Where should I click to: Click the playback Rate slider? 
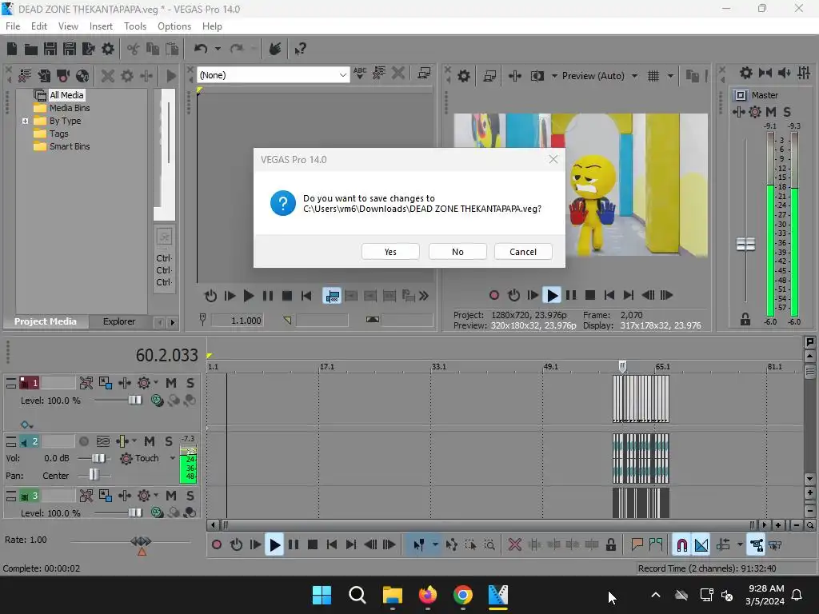(141, 541)
